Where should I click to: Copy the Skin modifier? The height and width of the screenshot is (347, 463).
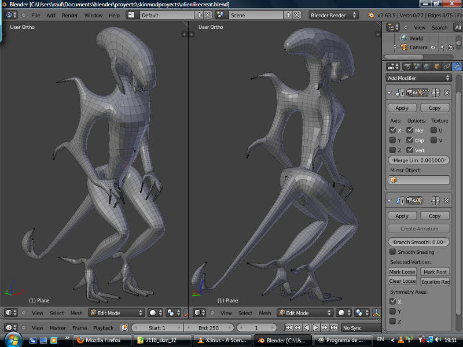coord(435,216)
